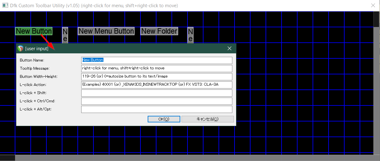Click the New Folder toolbar item

pyautogui.click(x=159, y=31)
